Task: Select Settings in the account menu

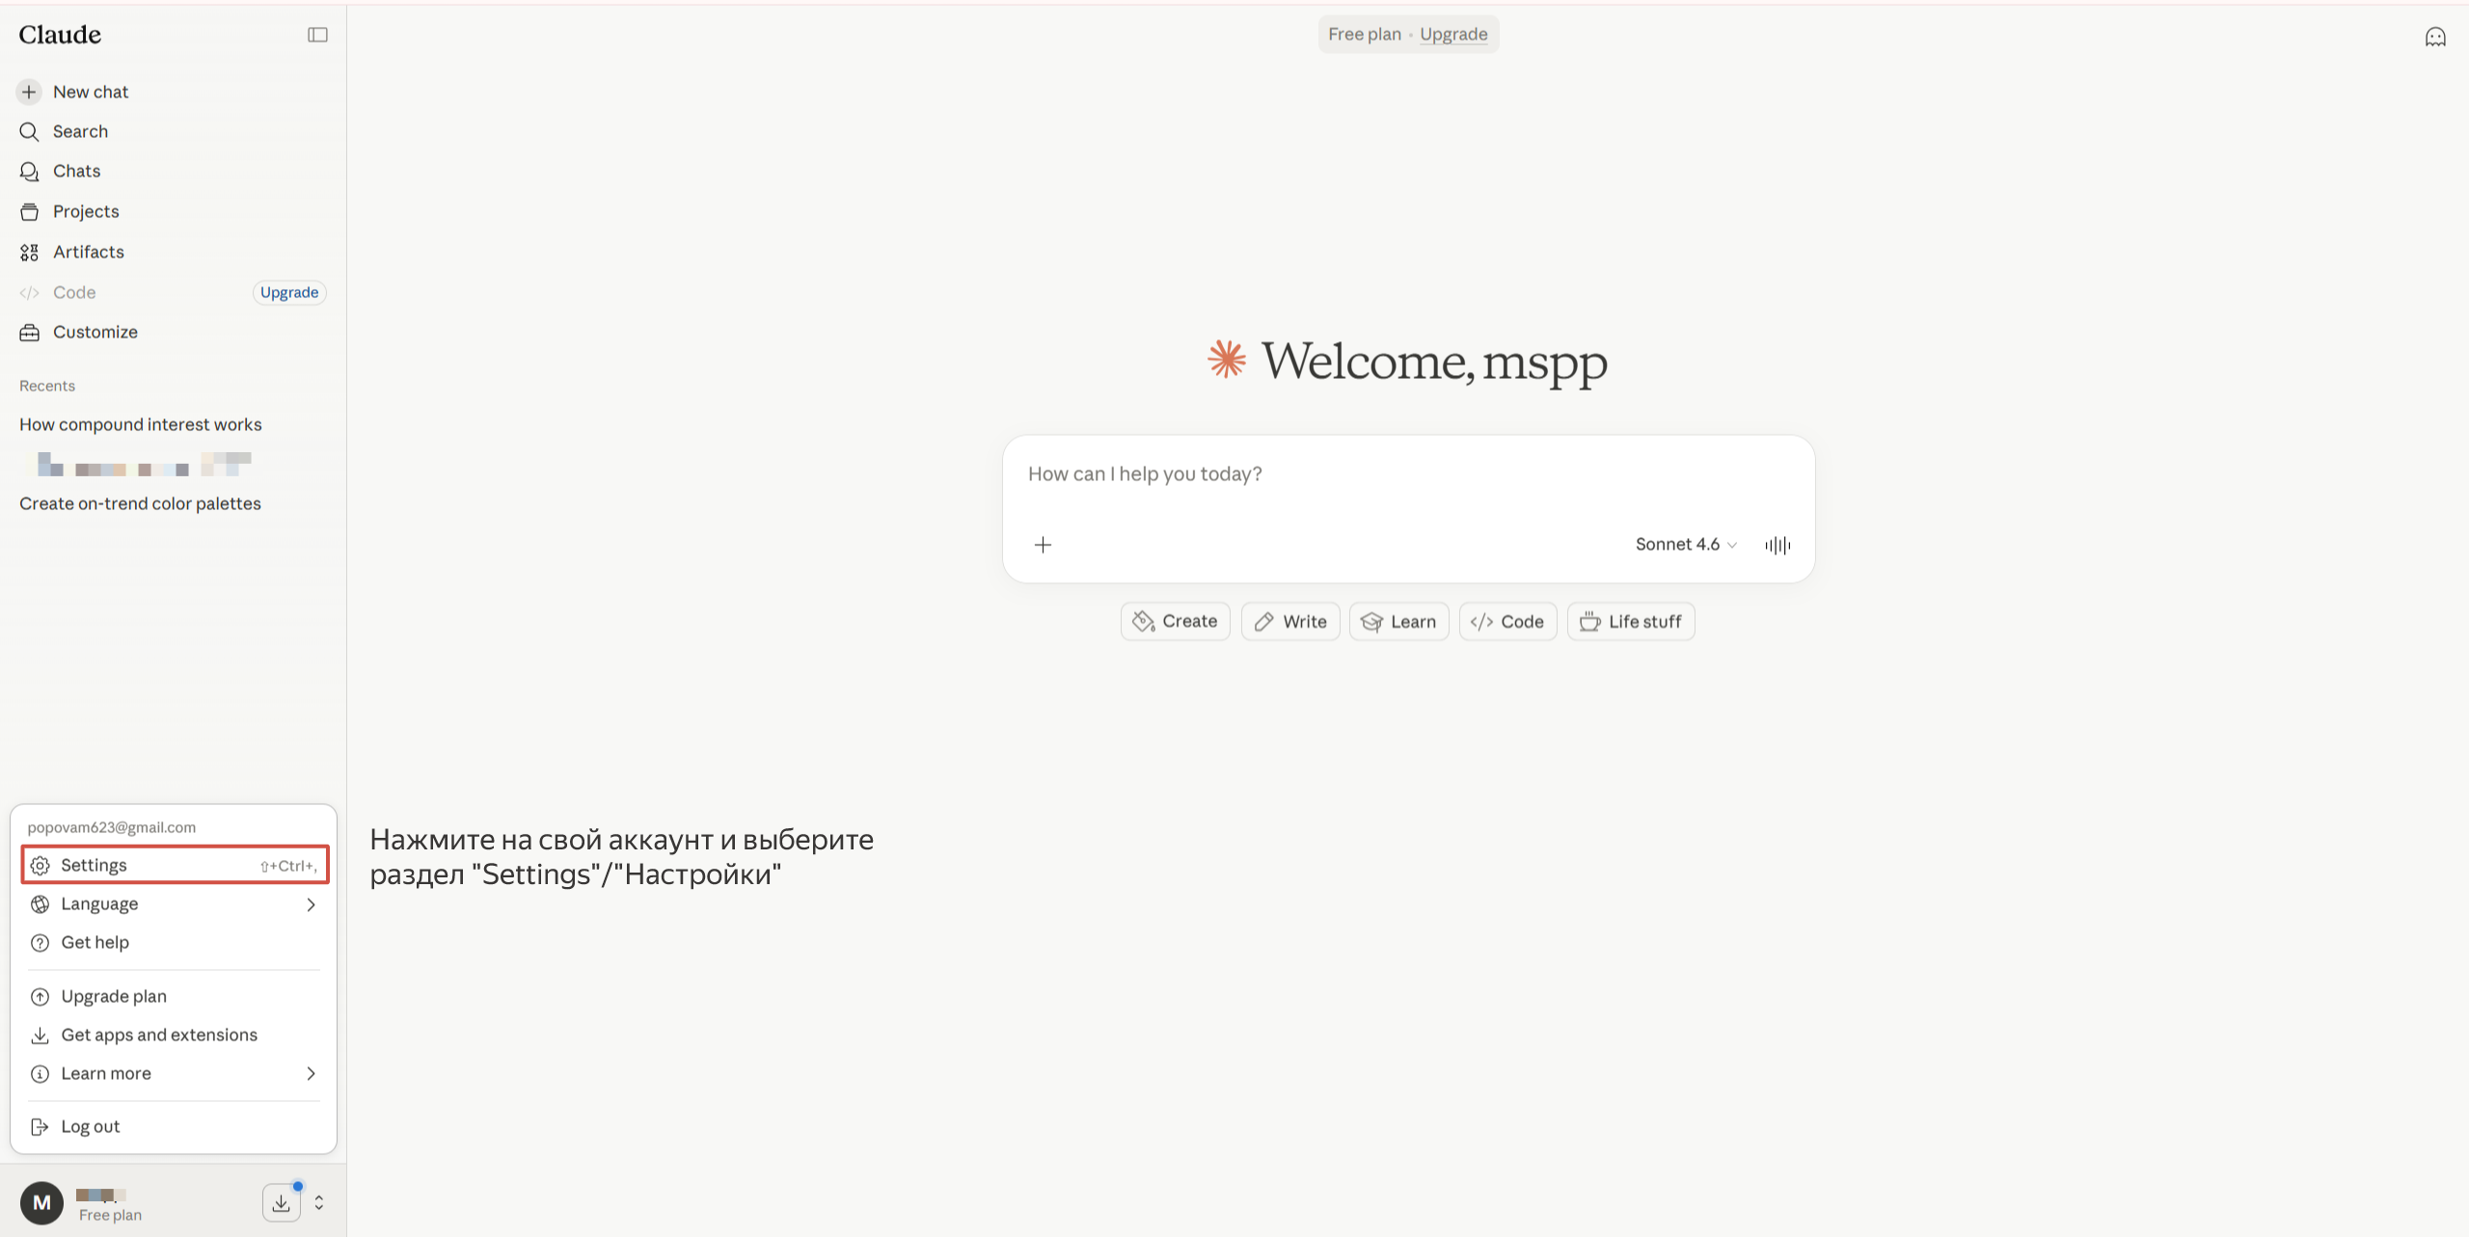Action: (175, 865)
